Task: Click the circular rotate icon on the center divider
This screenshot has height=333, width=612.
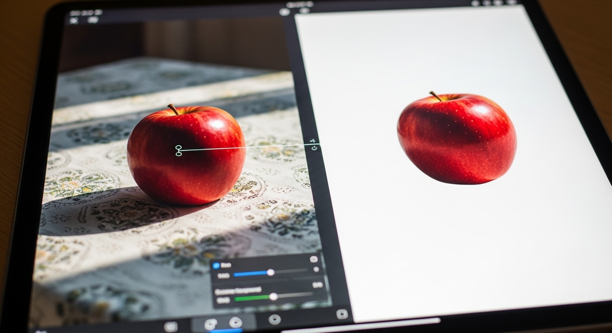Action: pos(314,148)
